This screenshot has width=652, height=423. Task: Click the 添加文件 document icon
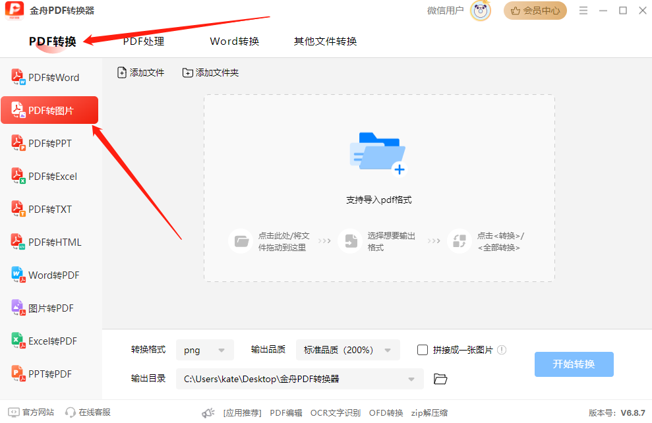[x=121, y=72]
